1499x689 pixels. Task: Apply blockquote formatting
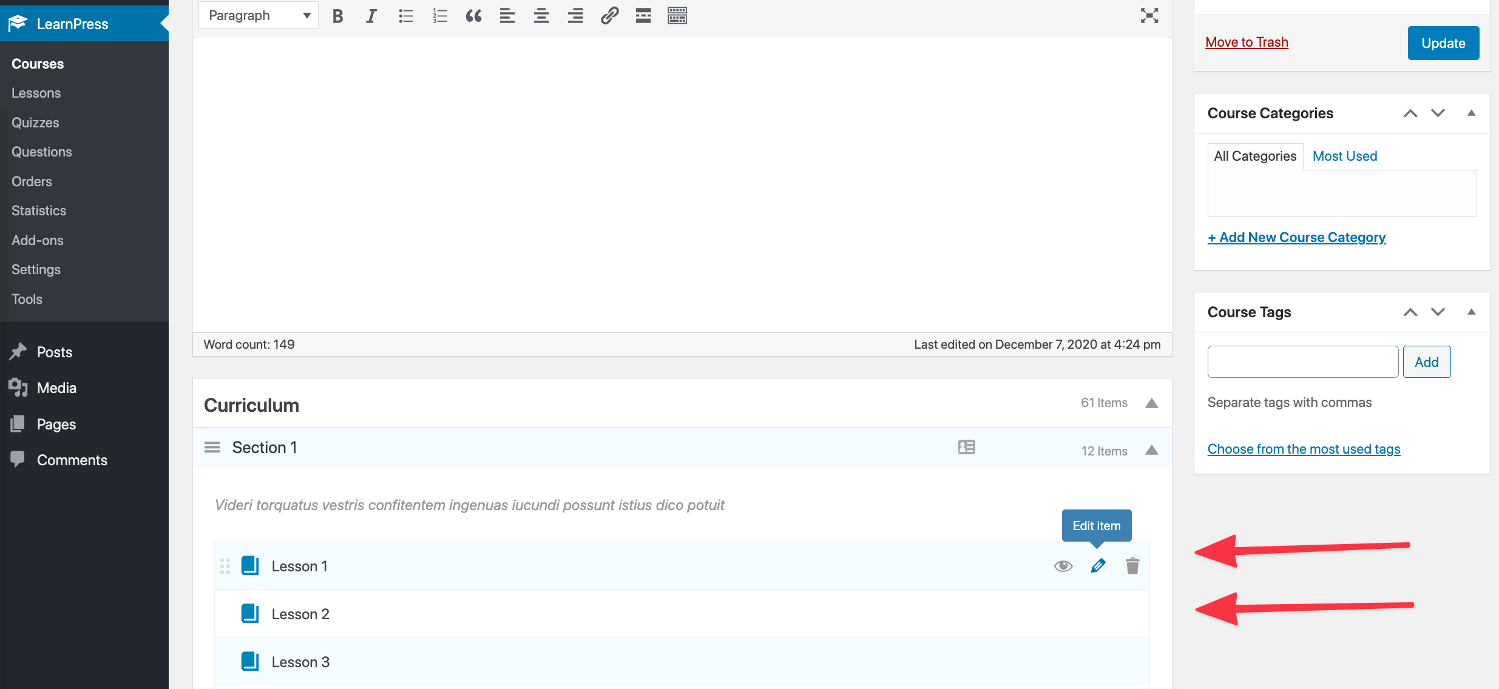473,16
